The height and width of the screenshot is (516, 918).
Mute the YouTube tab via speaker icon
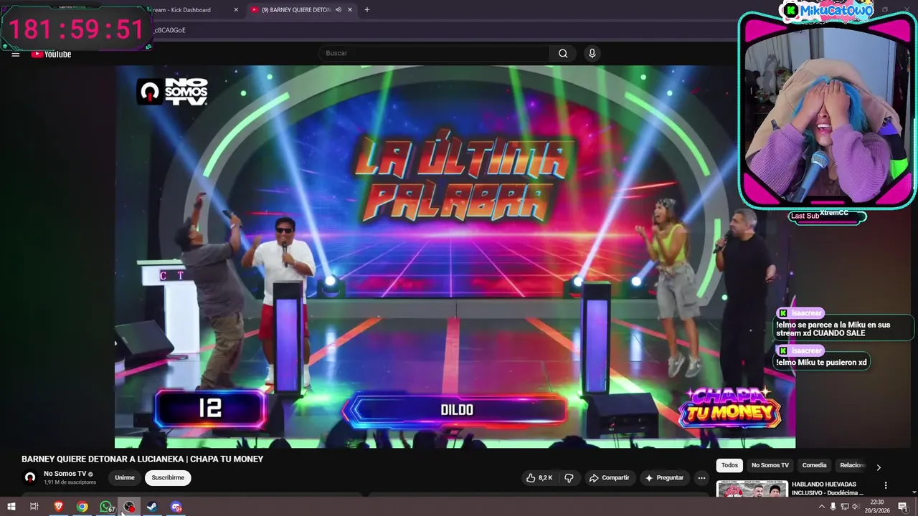click(x=338, y=10)
